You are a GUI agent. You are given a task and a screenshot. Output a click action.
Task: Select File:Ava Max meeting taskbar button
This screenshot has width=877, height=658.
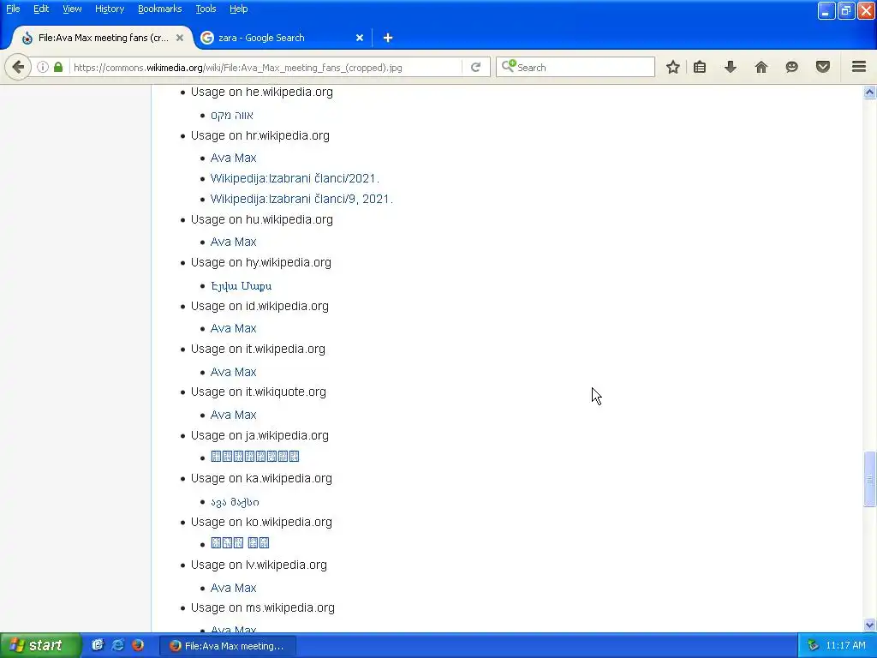227,646
